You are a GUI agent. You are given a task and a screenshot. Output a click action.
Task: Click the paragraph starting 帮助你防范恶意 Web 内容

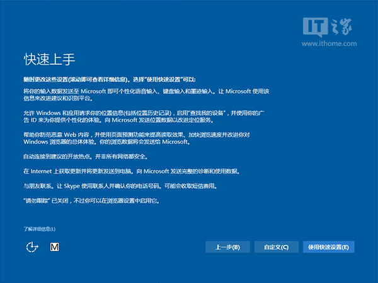click(x=137, y=138)
